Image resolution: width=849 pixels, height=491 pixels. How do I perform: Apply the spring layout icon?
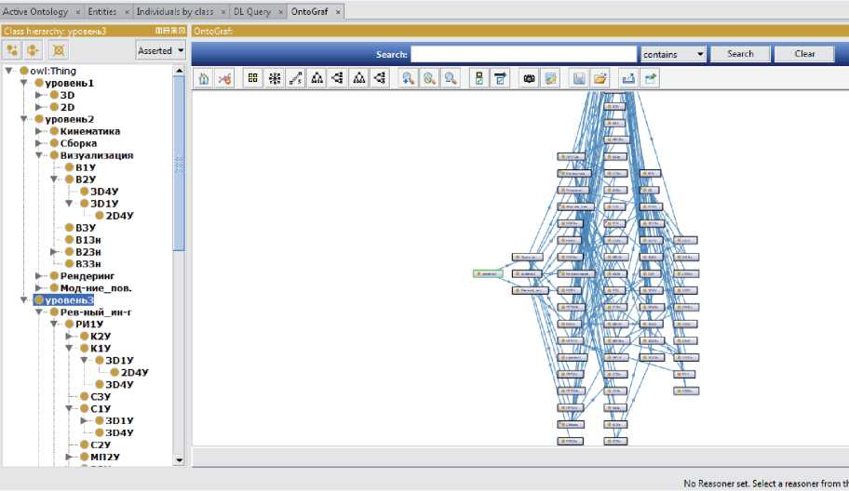(x=296, y=78)
